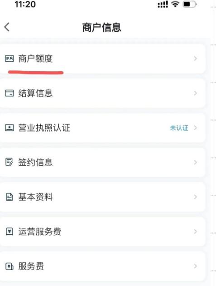Tap the 商户额度 card icon
This screenshot has height=286, width=216.
(9, 59)
